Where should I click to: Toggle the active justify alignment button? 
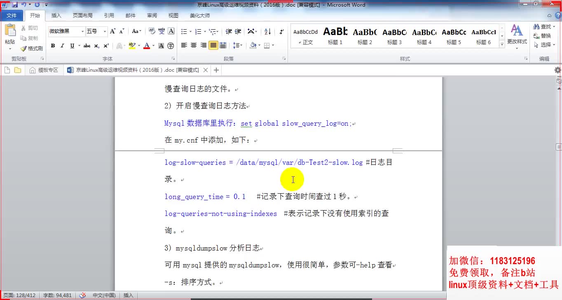click(x=213, y=45)
